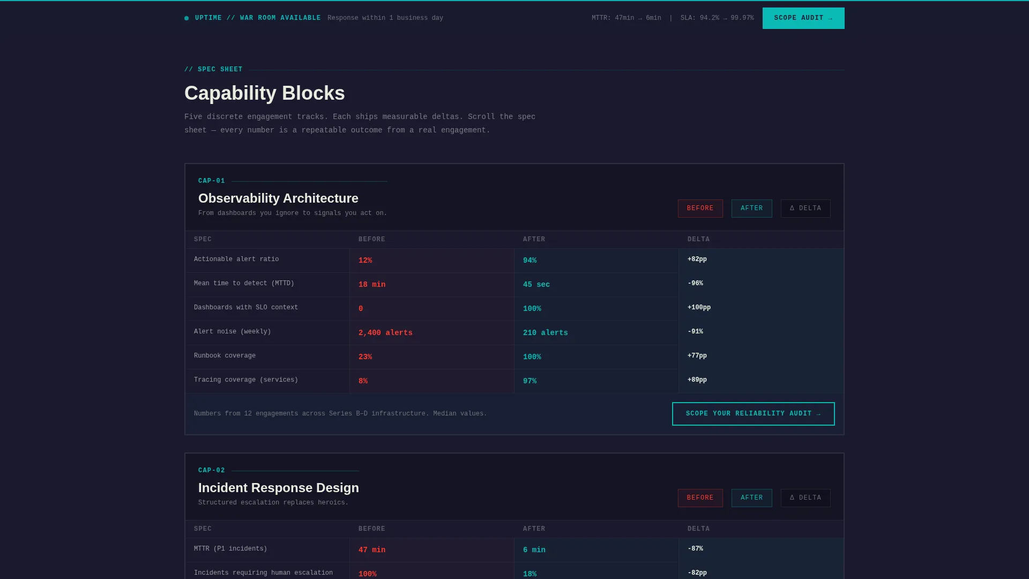Click 'Numbers from 12 engagements' footnote
Viewport: 1029px width, 579px height.
(340, 414)
